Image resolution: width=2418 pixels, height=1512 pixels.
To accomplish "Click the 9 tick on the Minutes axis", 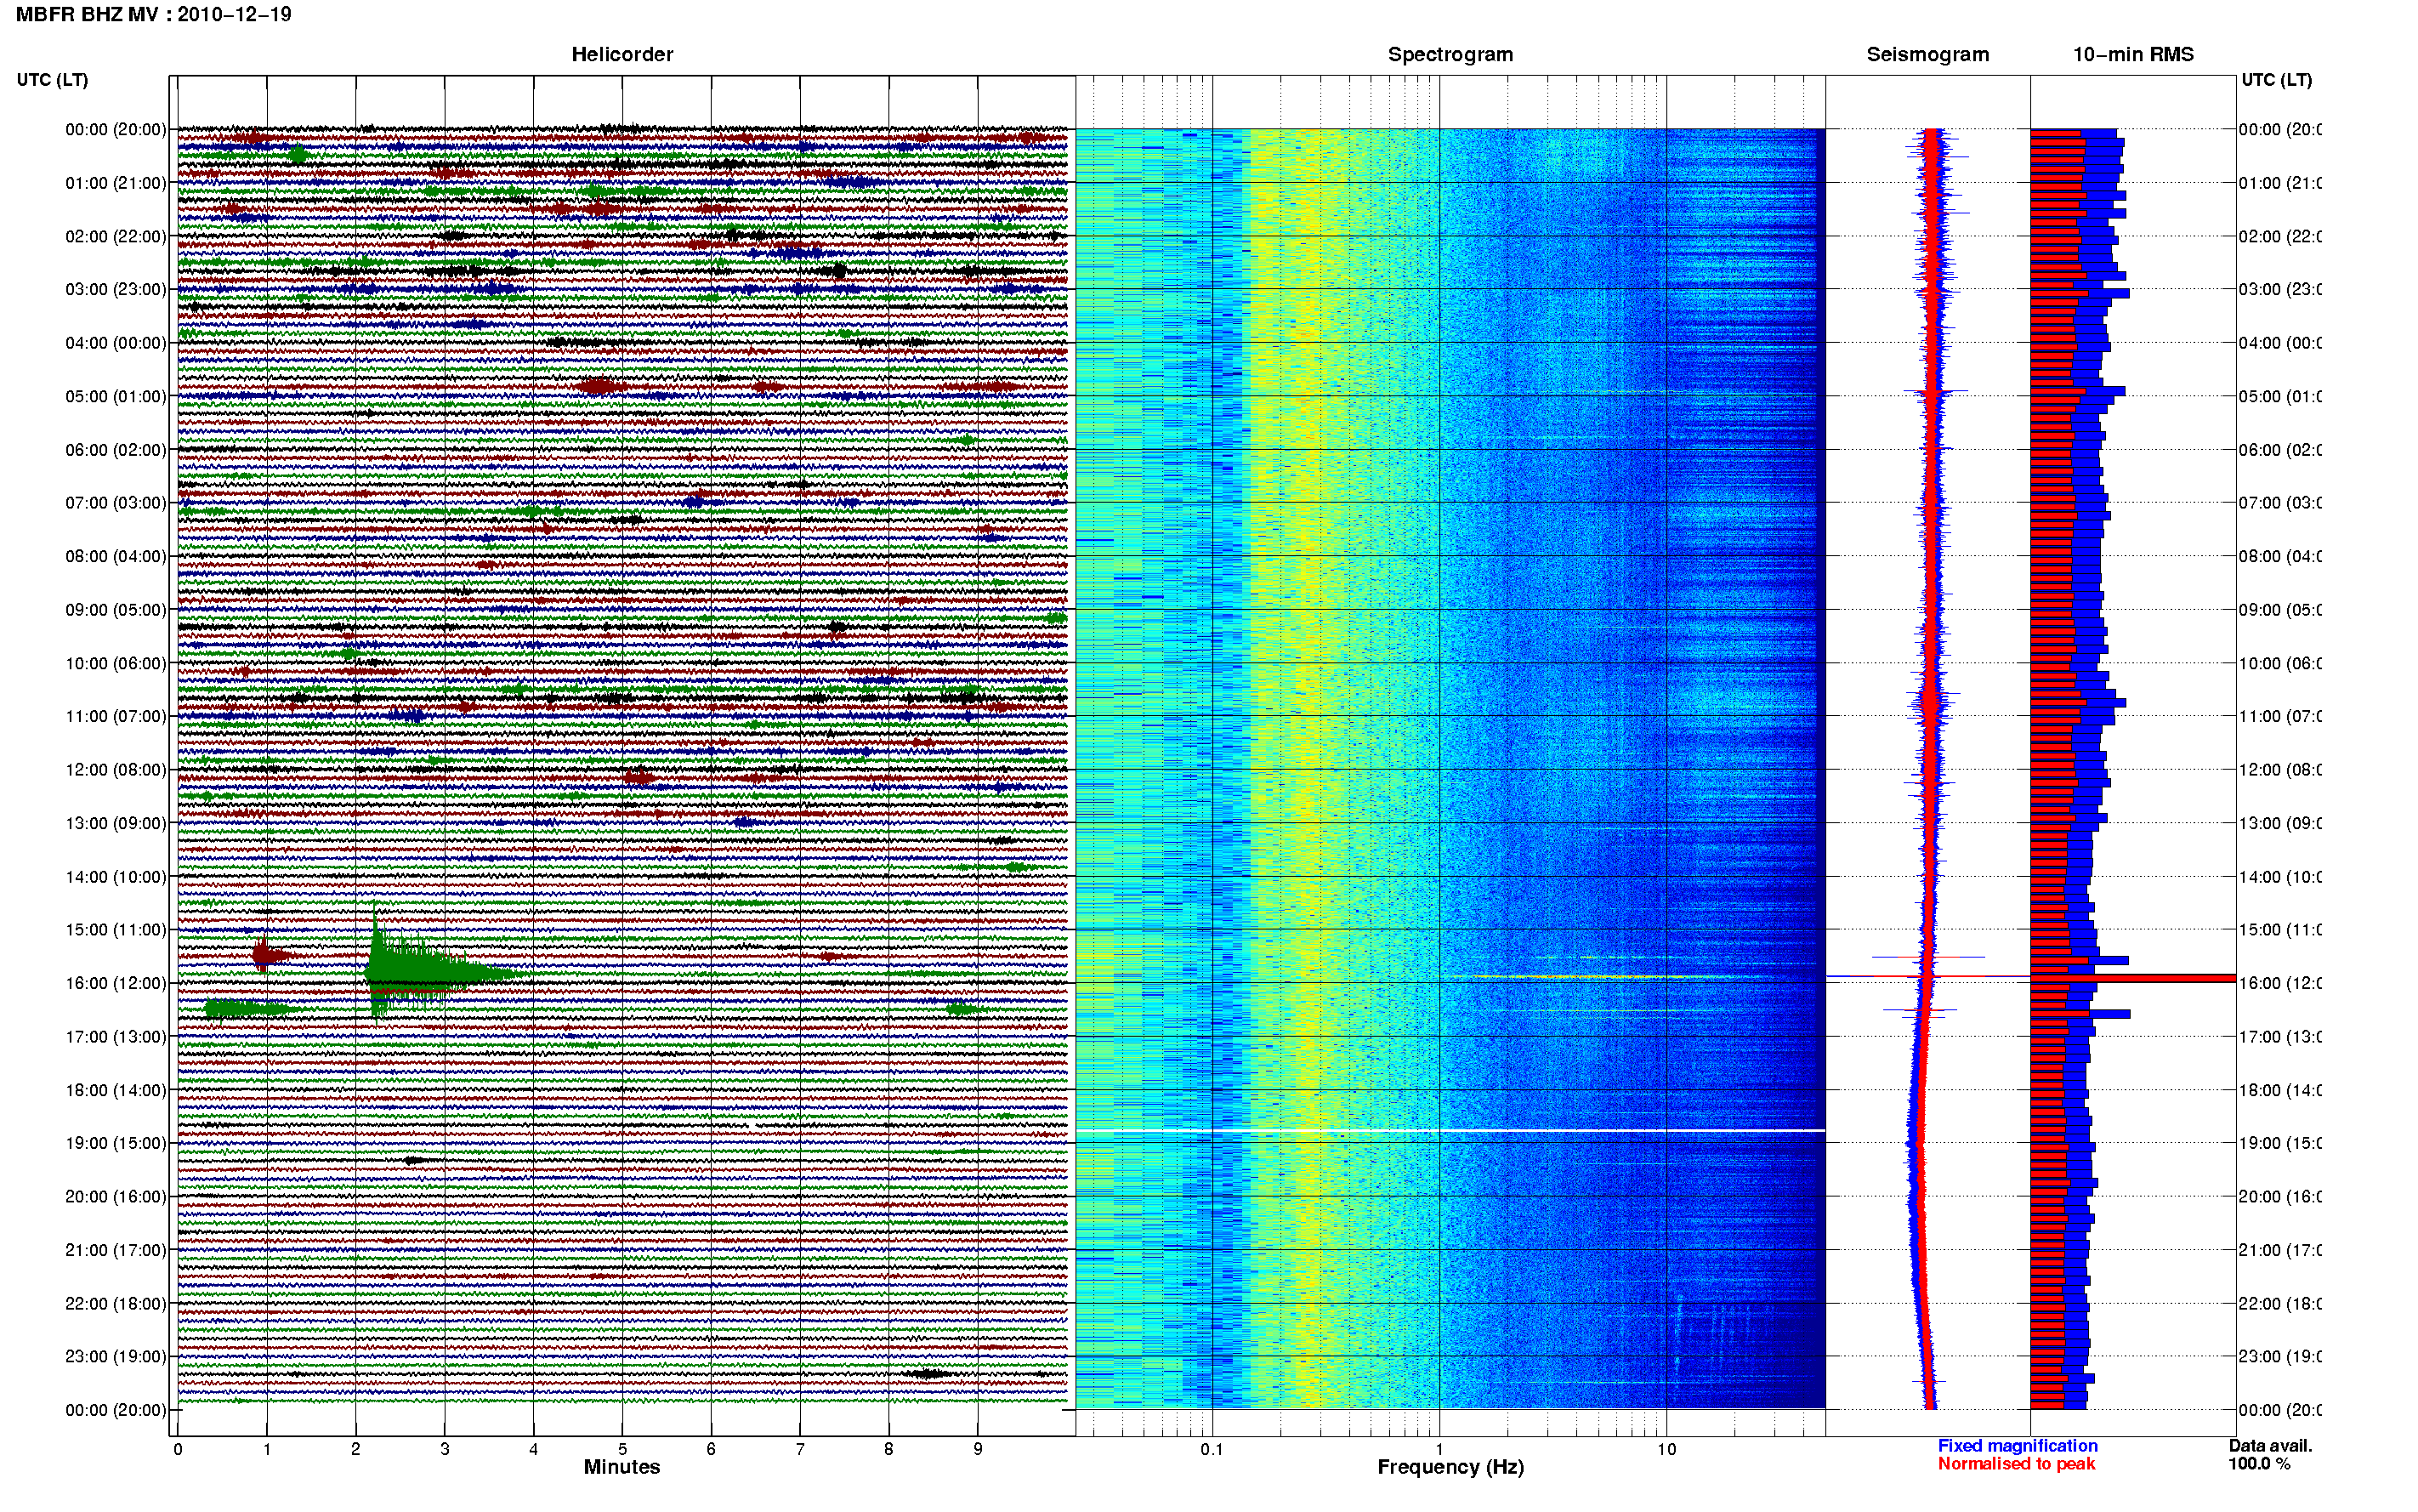I will [978, 1449].
